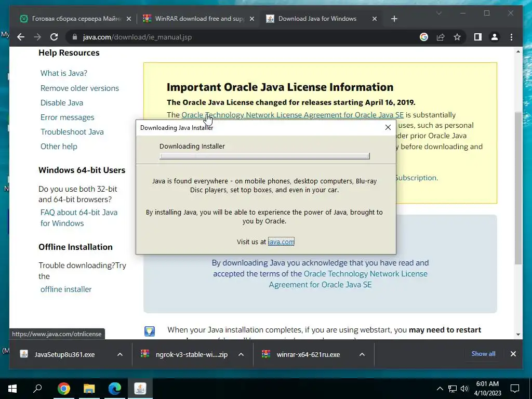Click the volume speaker tray icon
Image resolution: width=532 pixels, height=399 pixels.
pyautogui.click(x=464, y=389)
